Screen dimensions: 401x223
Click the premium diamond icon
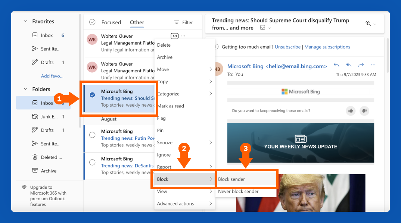(24, 187)
